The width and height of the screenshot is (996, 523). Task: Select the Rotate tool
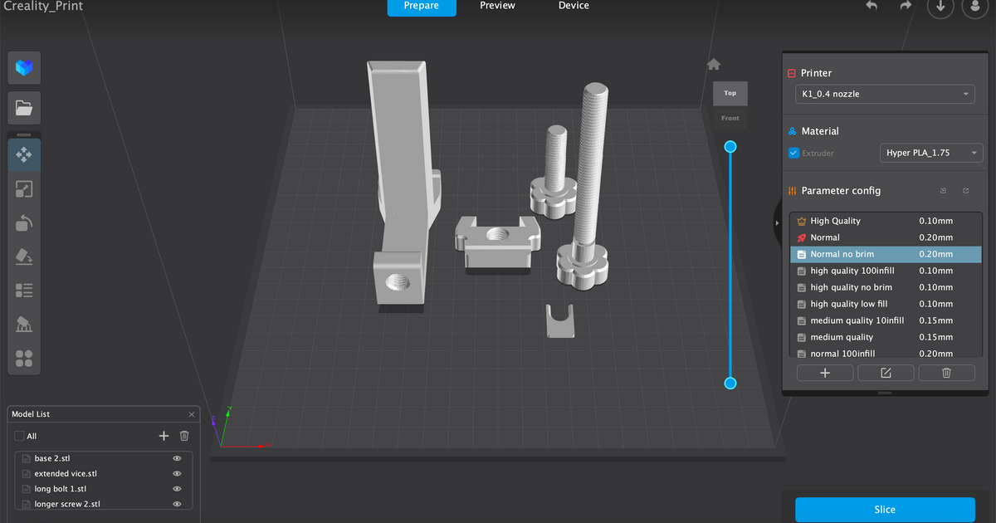(24, 222)
